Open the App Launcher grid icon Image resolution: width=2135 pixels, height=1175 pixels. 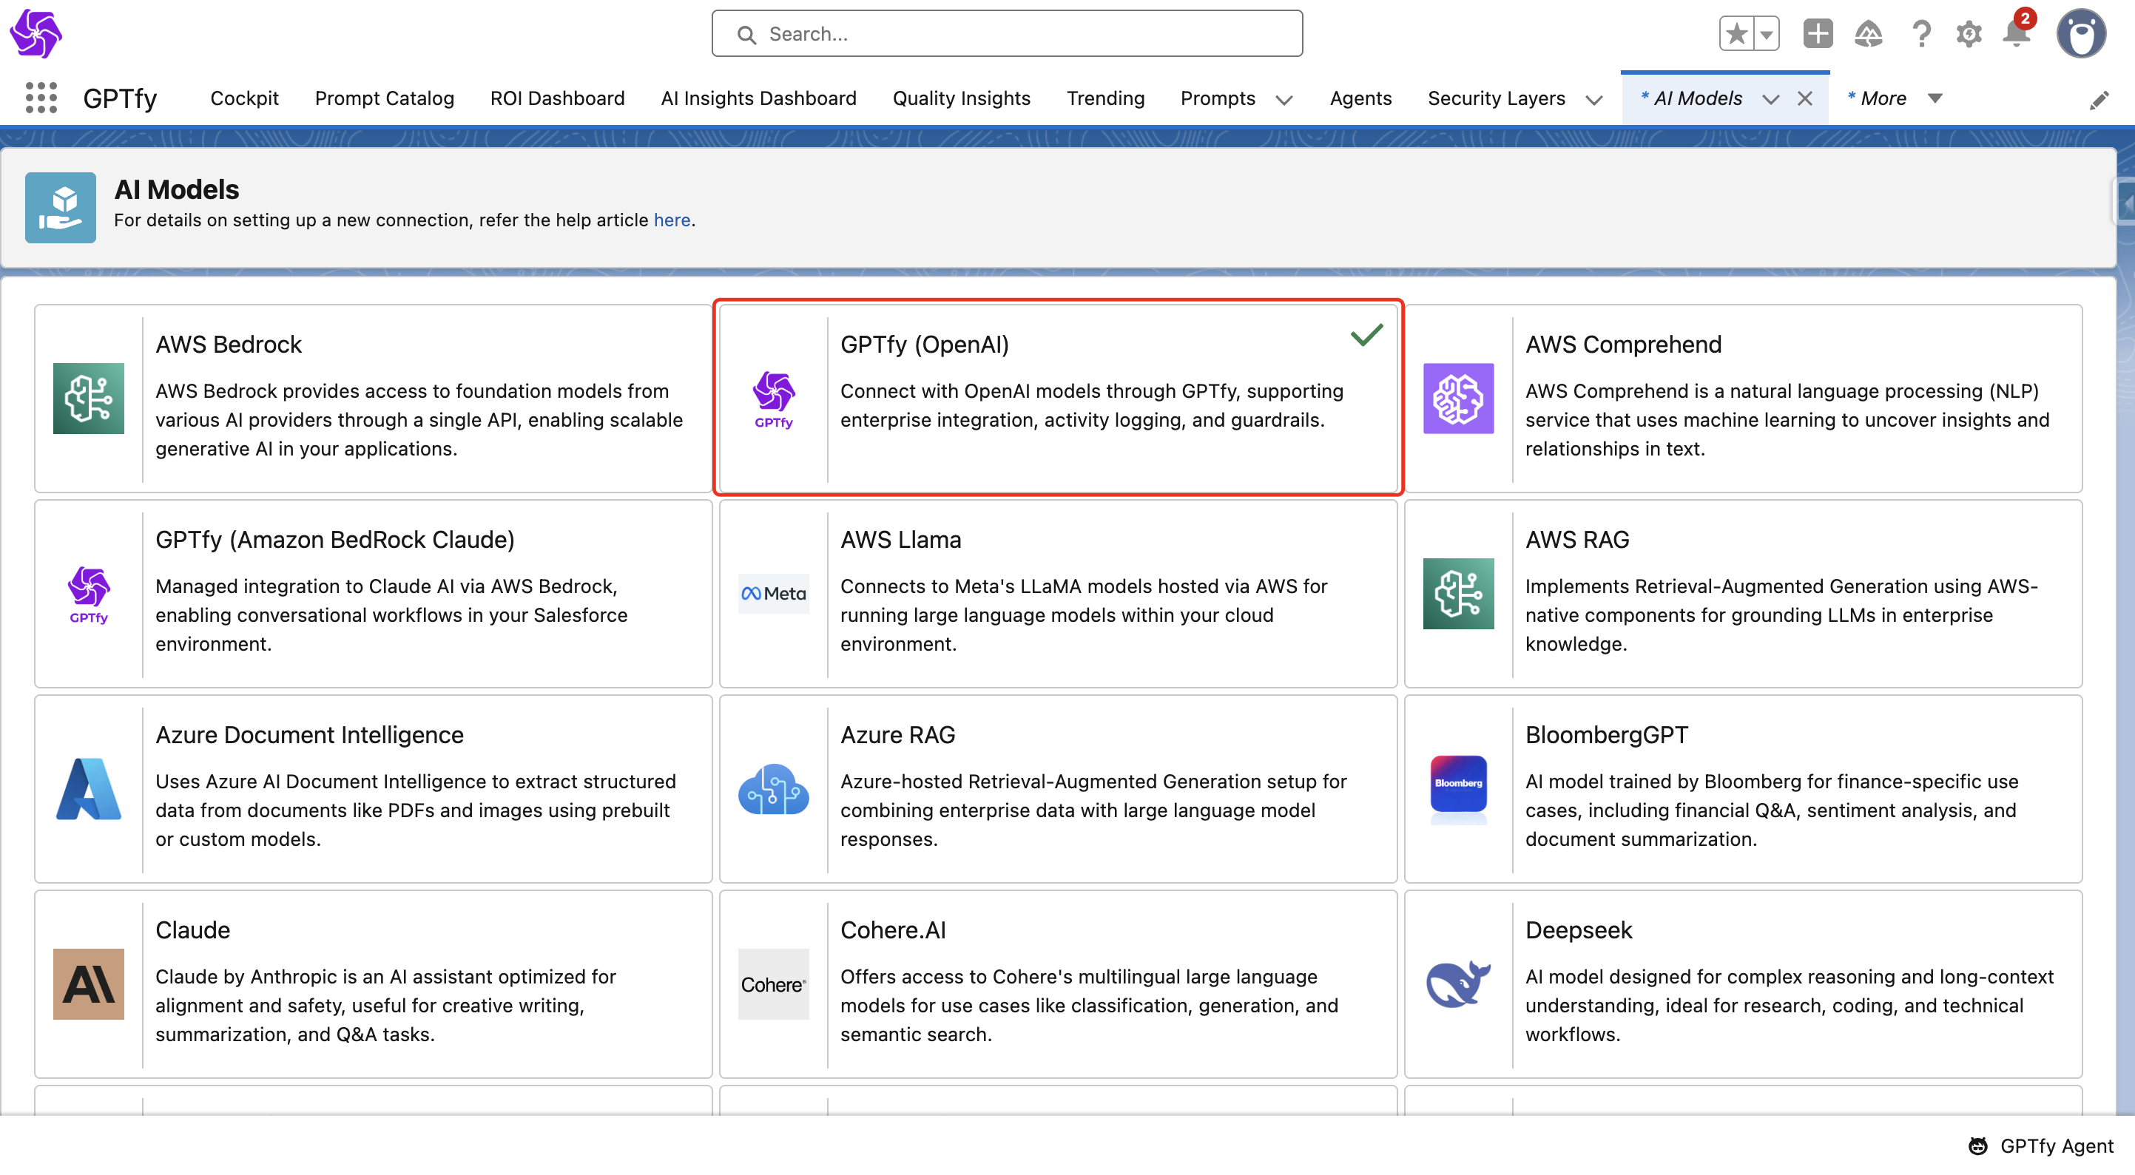(x=41, y=98)
